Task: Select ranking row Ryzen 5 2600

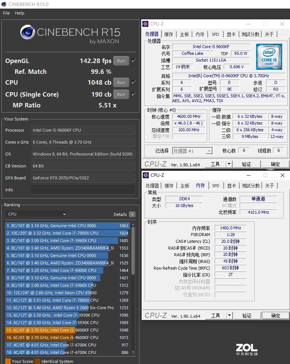Action: (x=67, y=307)
